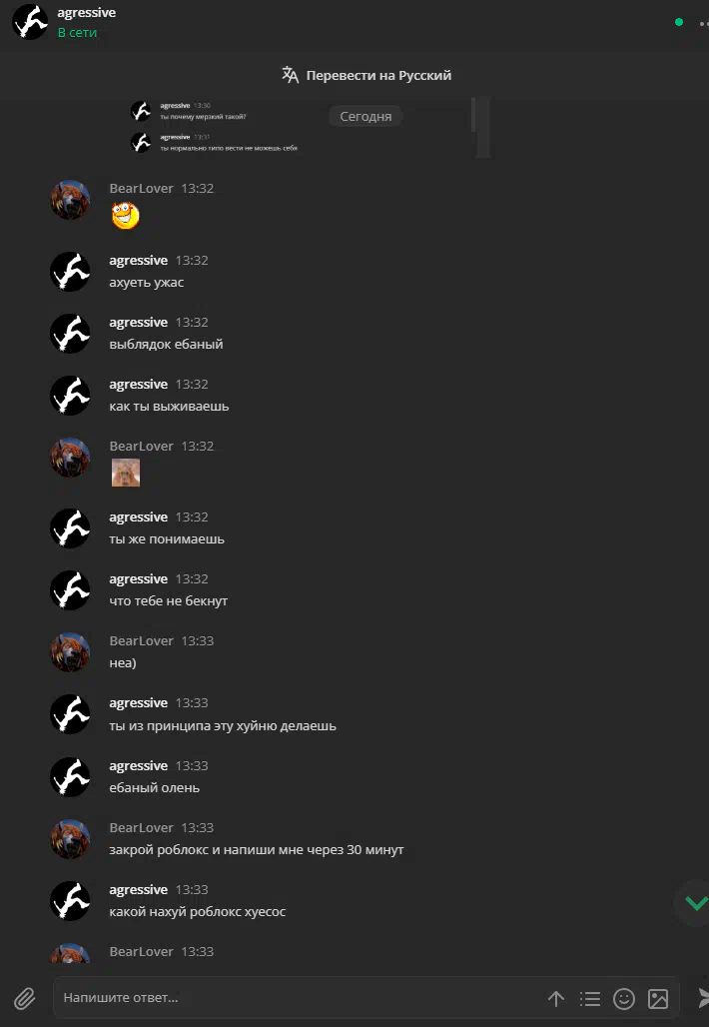Click the Сегодня date badge
The image size is (709, 1027).
click(365, 116)
